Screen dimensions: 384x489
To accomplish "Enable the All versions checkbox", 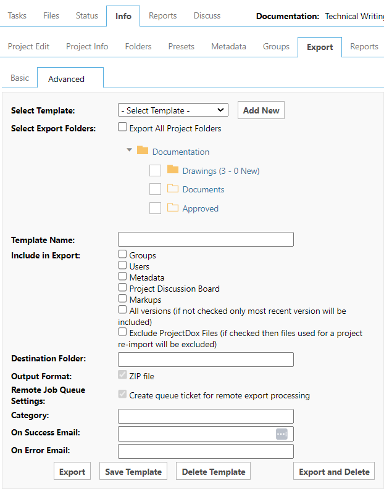I will coord(123,310).
